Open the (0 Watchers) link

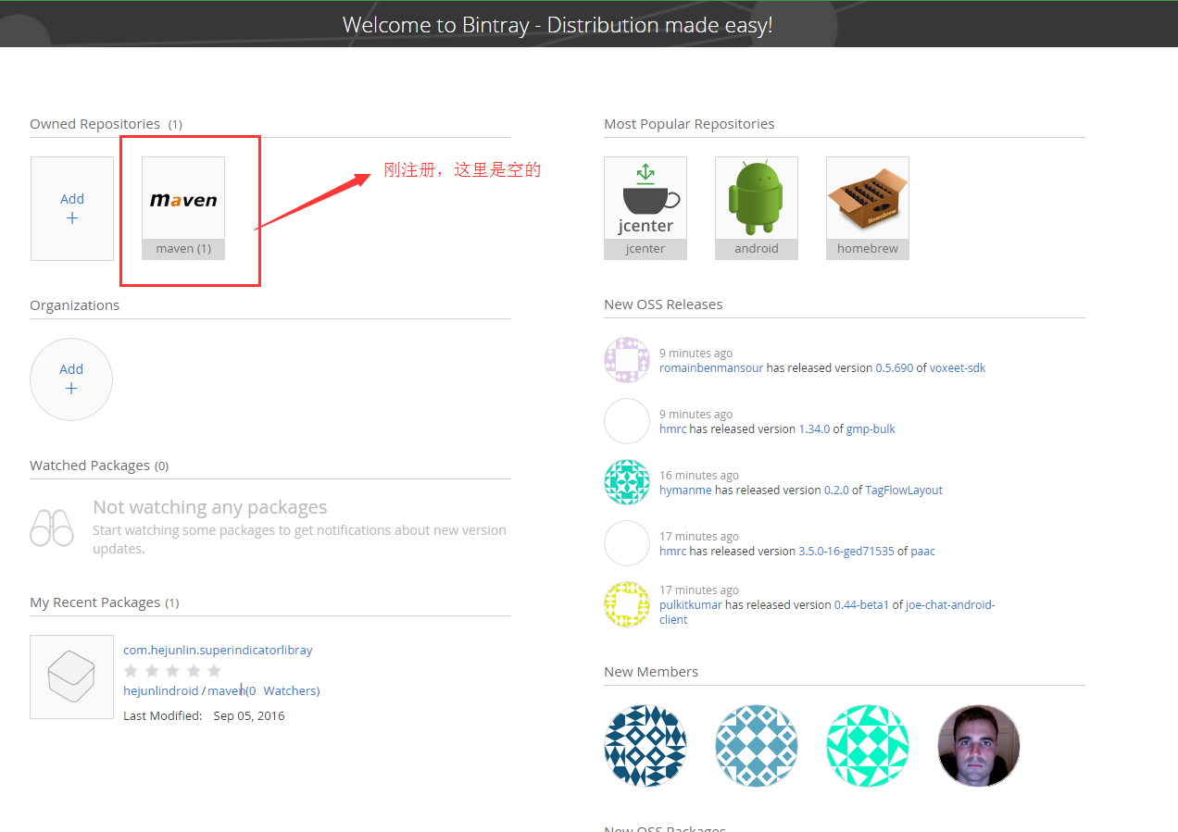pos(282,690)
